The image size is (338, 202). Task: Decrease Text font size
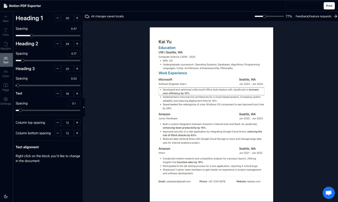(x=58, y=94)
